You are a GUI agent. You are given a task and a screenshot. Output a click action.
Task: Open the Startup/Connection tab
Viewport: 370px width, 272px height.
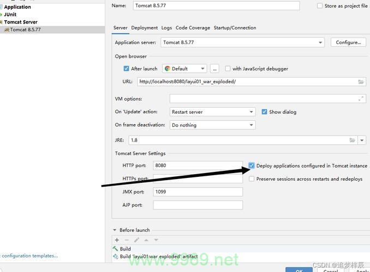click(x=235, y=28)
